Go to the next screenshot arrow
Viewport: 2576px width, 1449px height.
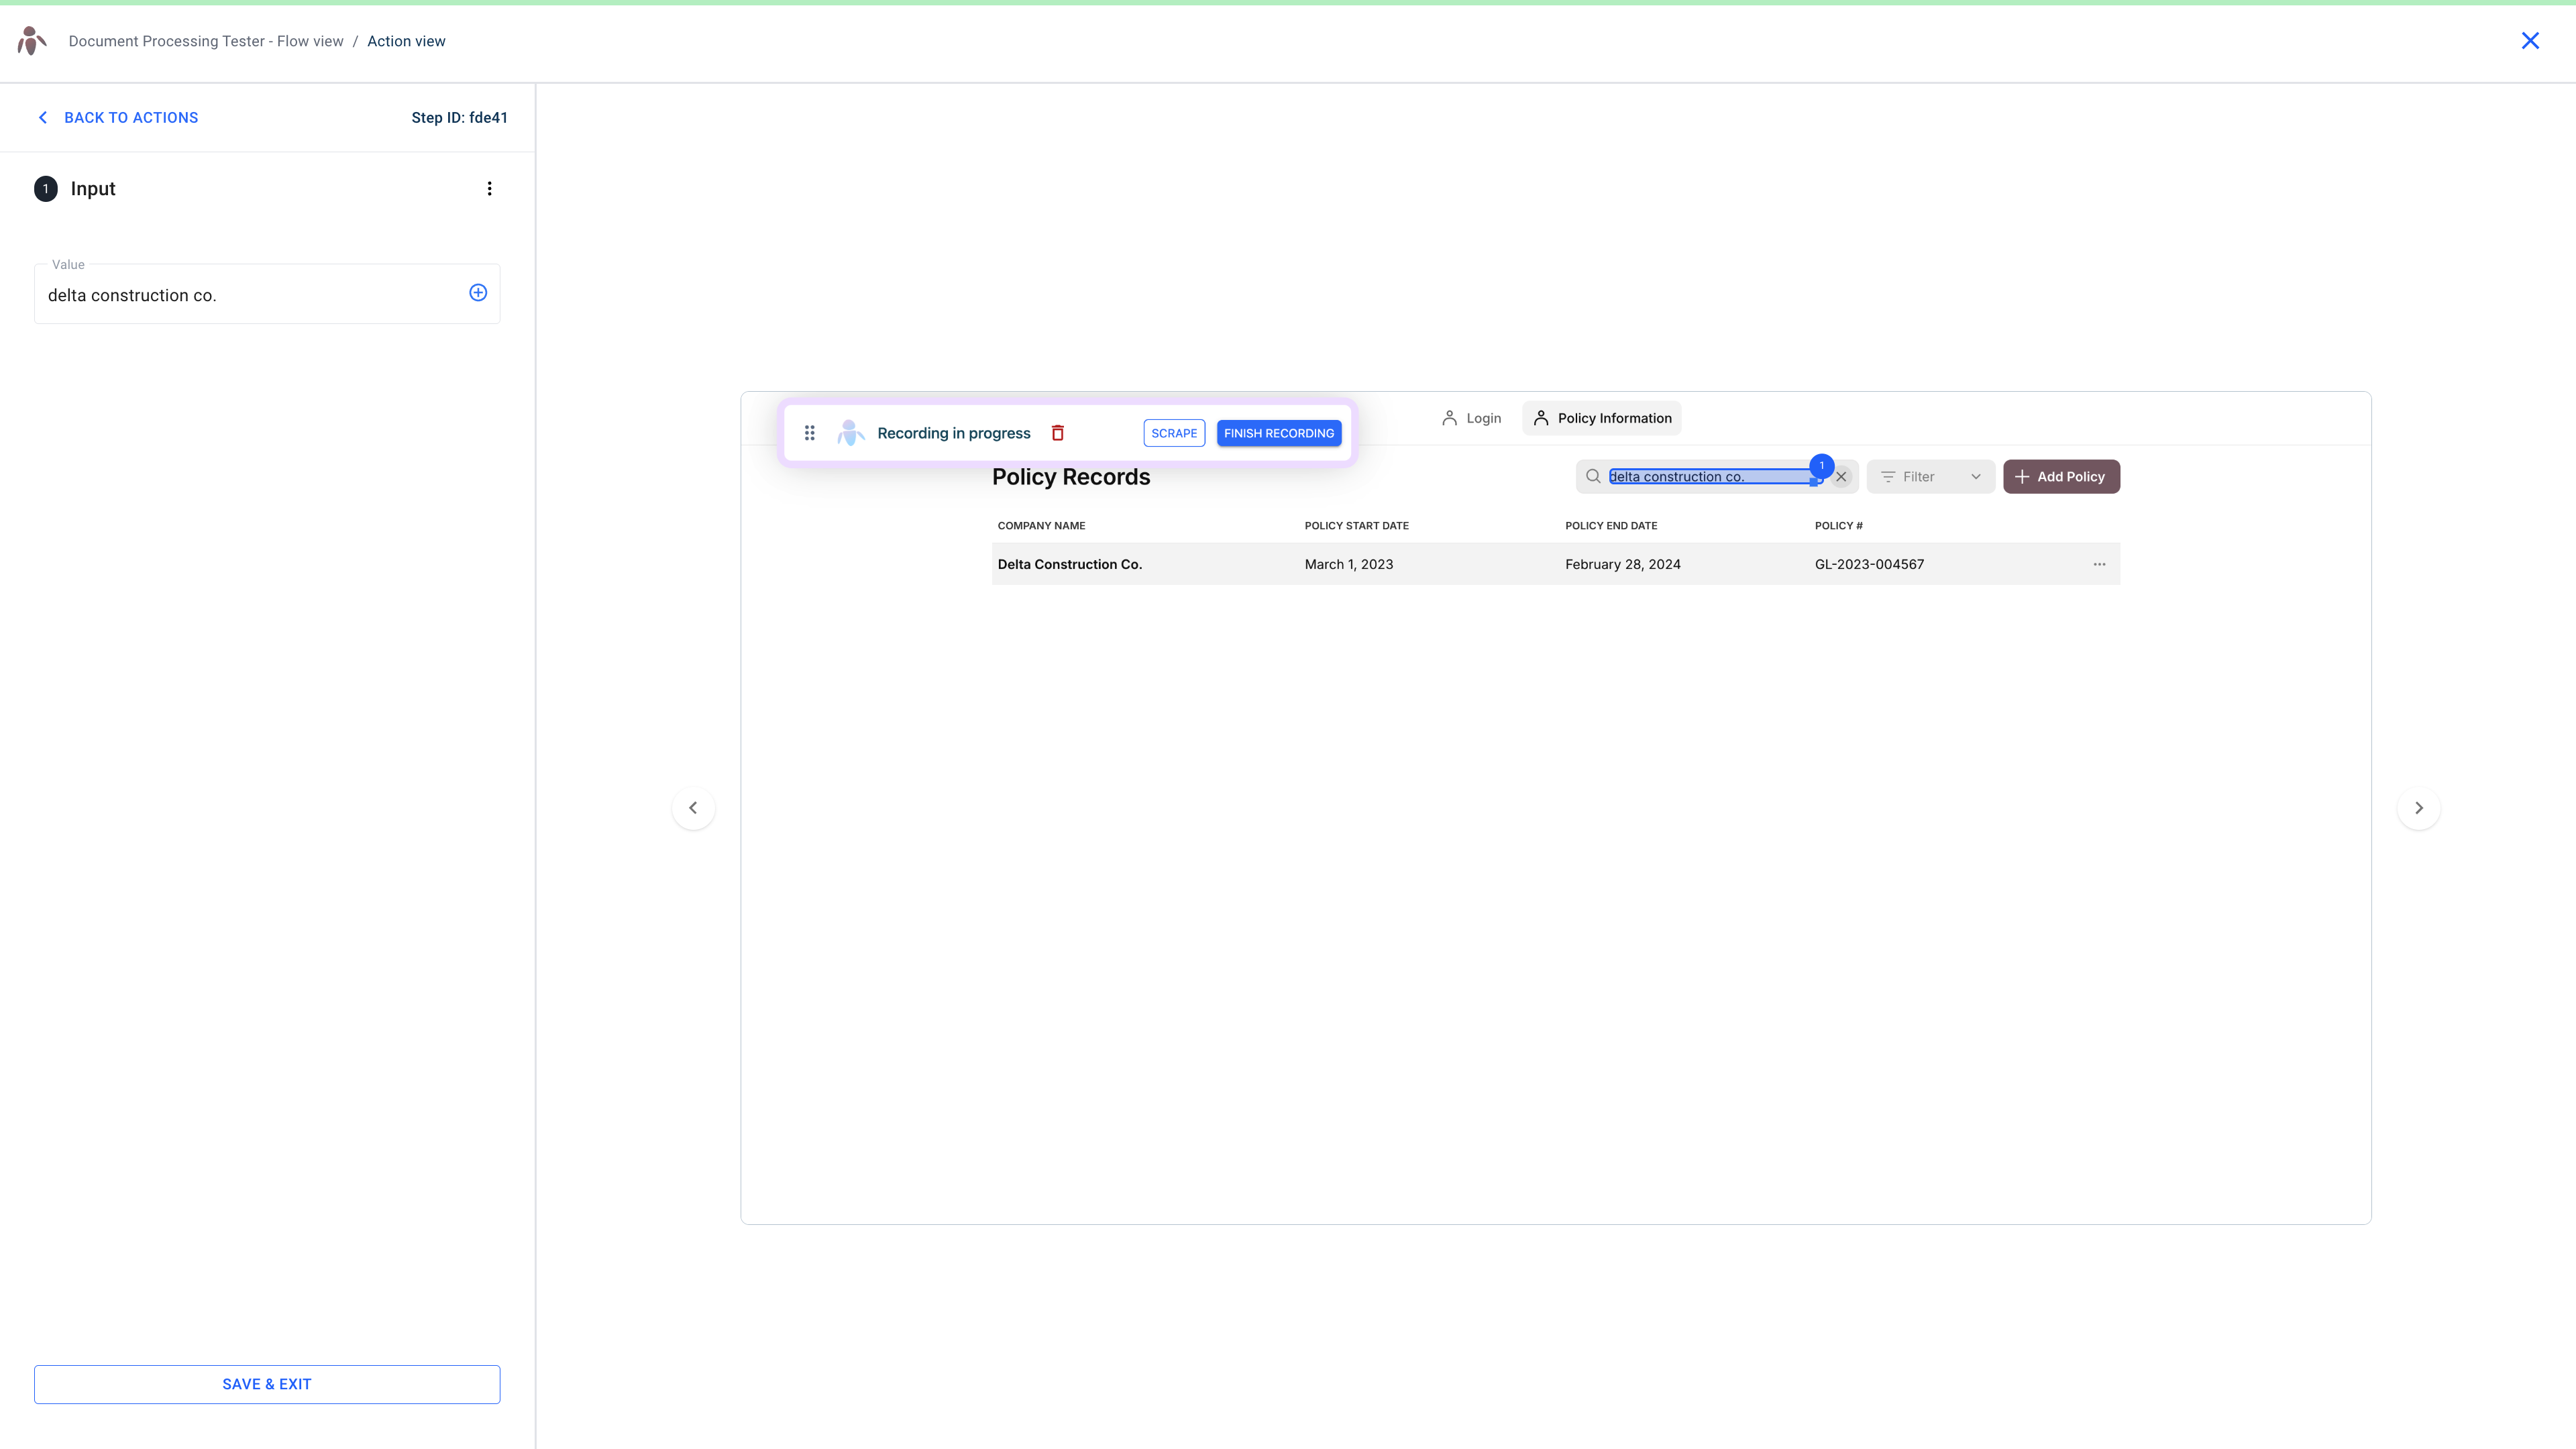coord(2418,808)
